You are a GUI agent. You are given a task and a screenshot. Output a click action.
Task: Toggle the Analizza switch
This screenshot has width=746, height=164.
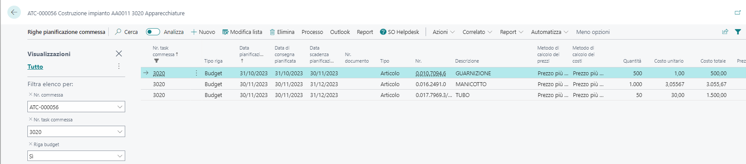[x=153, y=32]
